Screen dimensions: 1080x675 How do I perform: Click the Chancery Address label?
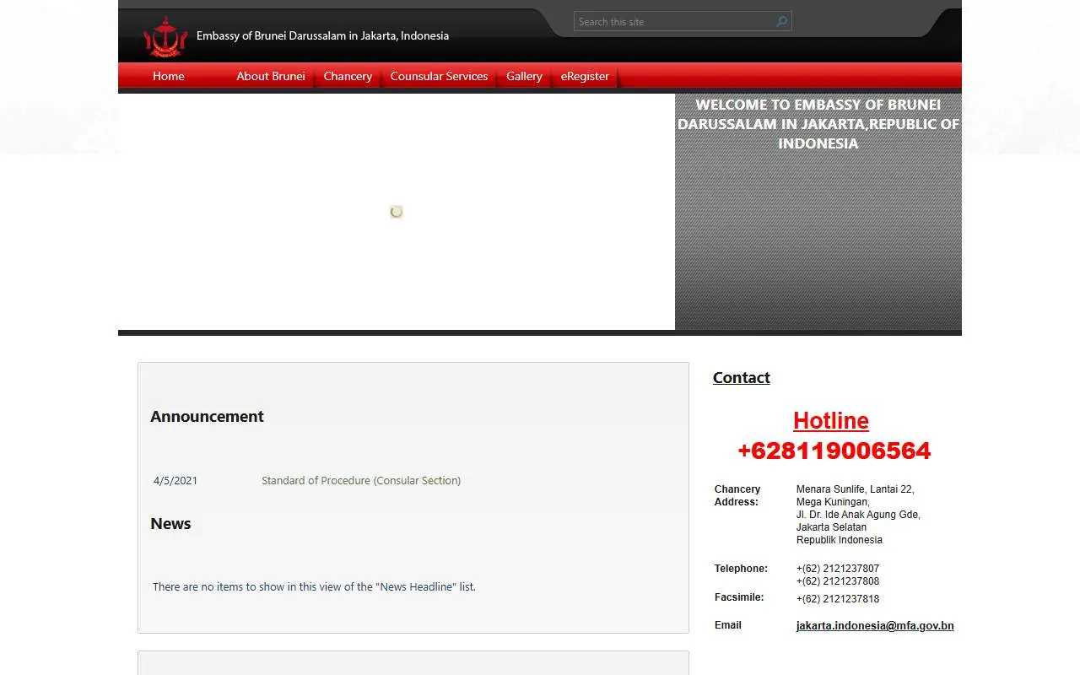737,495
